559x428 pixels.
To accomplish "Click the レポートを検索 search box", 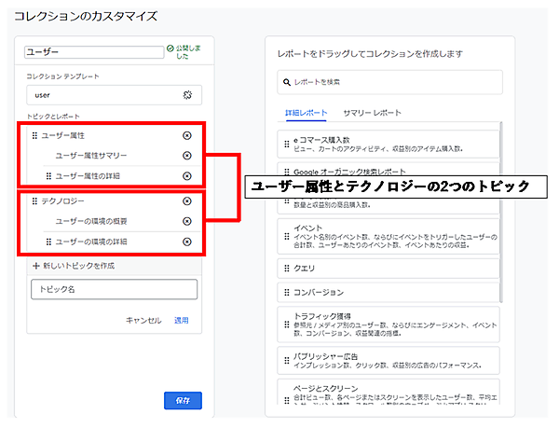I will [x=396, y=82].
